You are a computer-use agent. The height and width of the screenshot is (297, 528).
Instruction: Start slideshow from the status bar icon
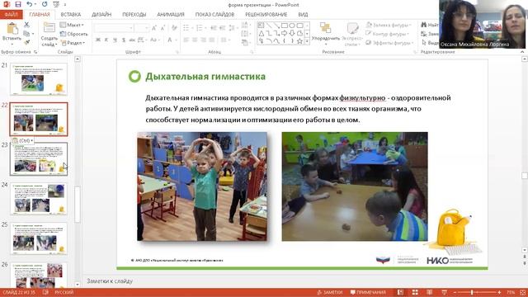(444, 292)
